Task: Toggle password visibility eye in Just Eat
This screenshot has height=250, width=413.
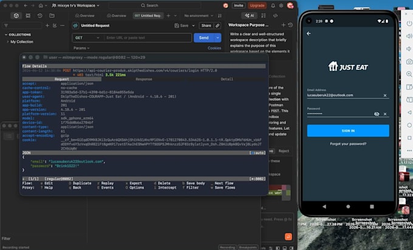Action: pyautogui.click(x=377, y=114)
